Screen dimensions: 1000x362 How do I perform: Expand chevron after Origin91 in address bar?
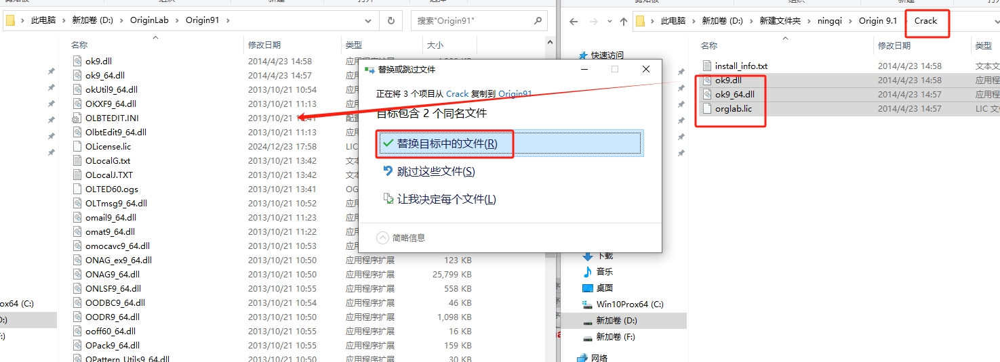(x=228, y=20)
